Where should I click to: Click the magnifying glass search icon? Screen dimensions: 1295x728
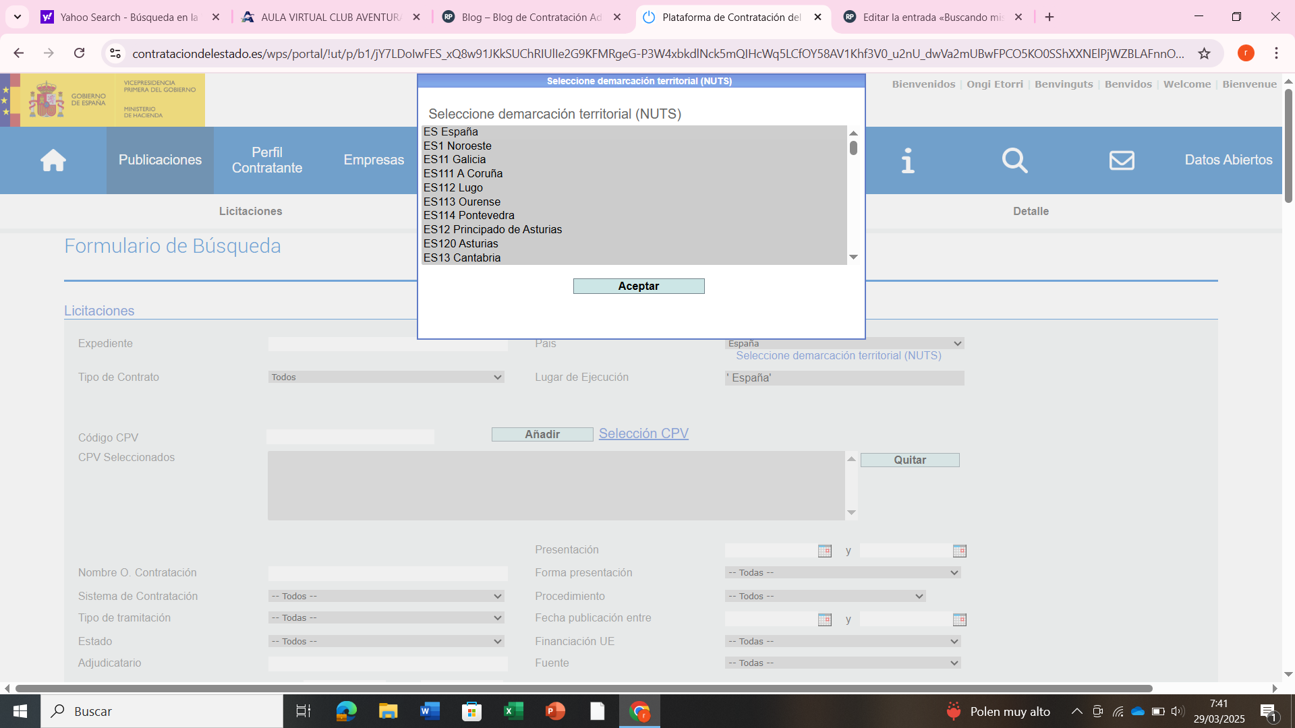tap(1014, 160)
